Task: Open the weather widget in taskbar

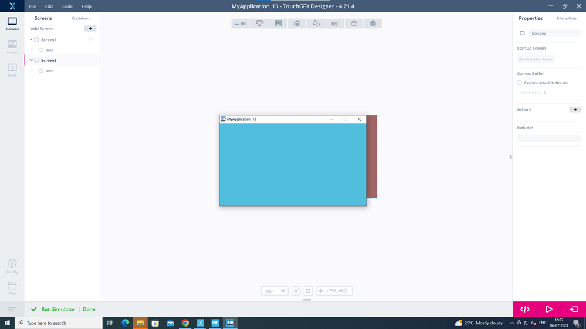Action: click(x=479, y=323)
